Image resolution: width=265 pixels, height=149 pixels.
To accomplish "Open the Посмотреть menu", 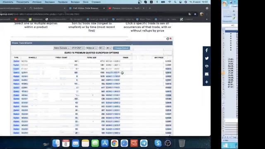I will click(x=23, y=2).
